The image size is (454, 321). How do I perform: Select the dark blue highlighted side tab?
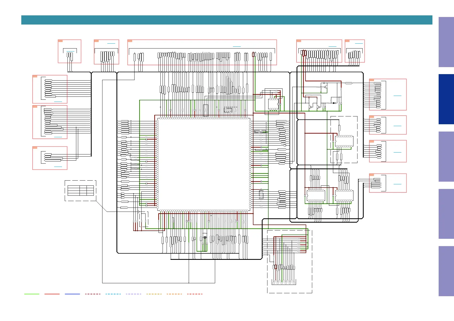[446, 99]
